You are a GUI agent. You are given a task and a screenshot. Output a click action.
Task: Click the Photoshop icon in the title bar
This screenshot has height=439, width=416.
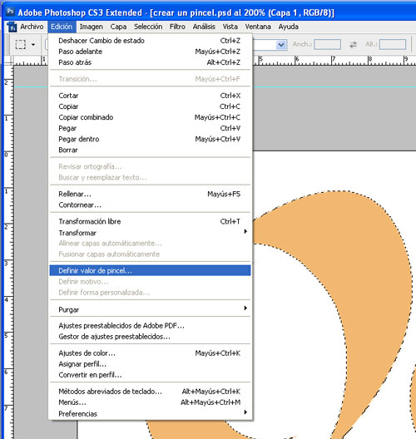pyautogui.click(x=10, y=12)
